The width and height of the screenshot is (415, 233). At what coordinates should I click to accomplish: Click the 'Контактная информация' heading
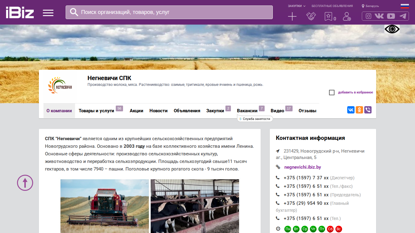pos(310,138)
